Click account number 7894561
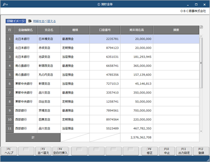Screen dimensions: 210x162 pyautogui.click(x=112, y=111)
